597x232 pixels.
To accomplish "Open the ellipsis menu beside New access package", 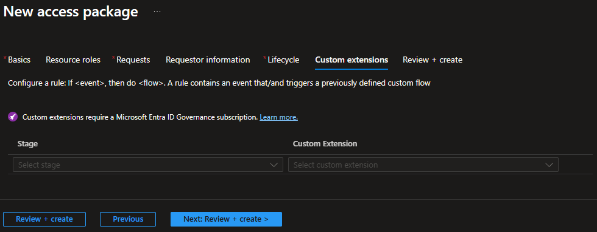I will (x=157, y=12).
